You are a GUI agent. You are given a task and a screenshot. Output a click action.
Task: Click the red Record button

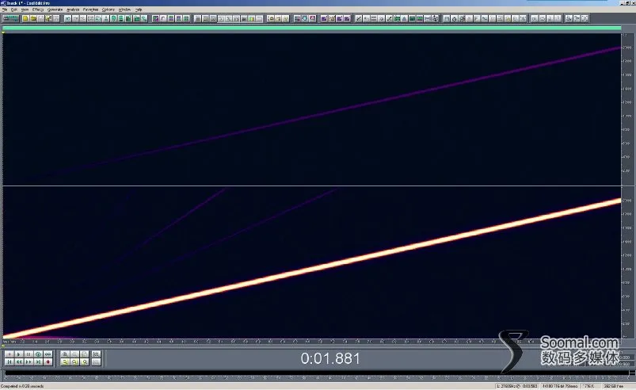[48, 362]
